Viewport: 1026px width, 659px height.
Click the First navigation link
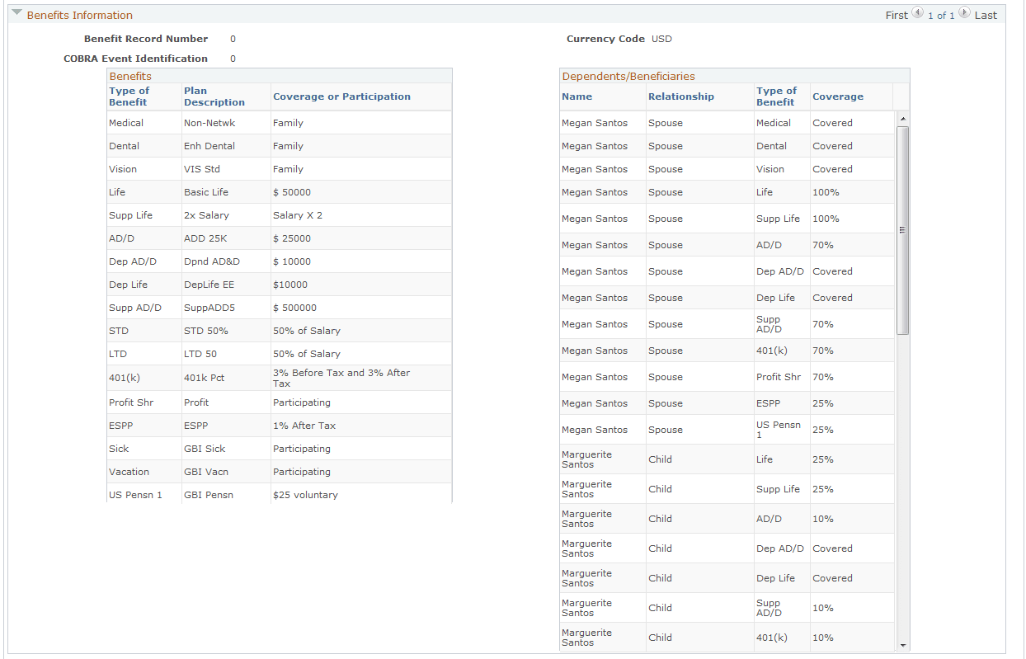897,14
